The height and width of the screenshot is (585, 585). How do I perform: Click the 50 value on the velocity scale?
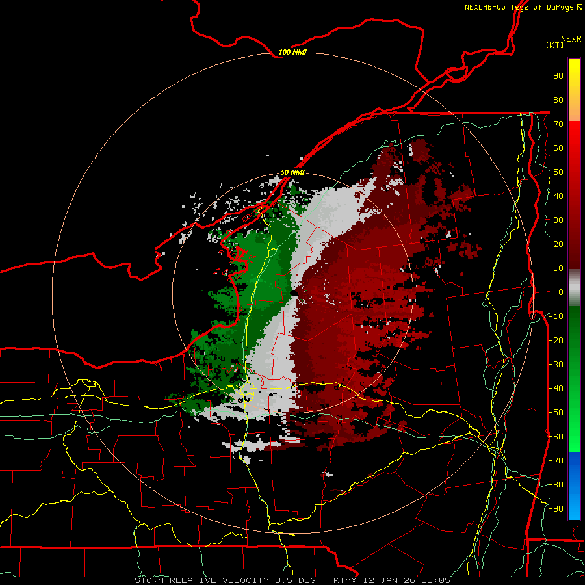point(558,172)
